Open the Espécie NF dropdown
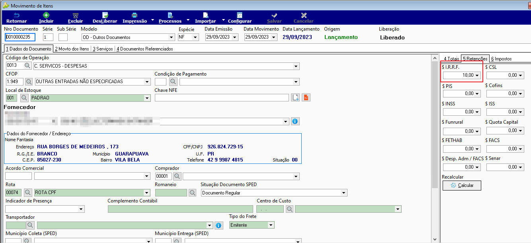Screen dimensions: 531x243 (x=195, y=37)
